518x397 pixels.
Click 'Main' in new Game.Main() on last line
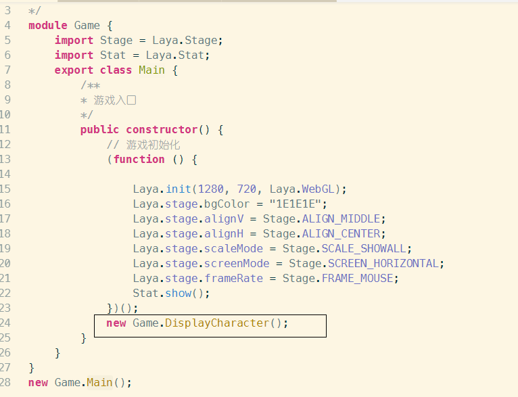click(99, 382)
